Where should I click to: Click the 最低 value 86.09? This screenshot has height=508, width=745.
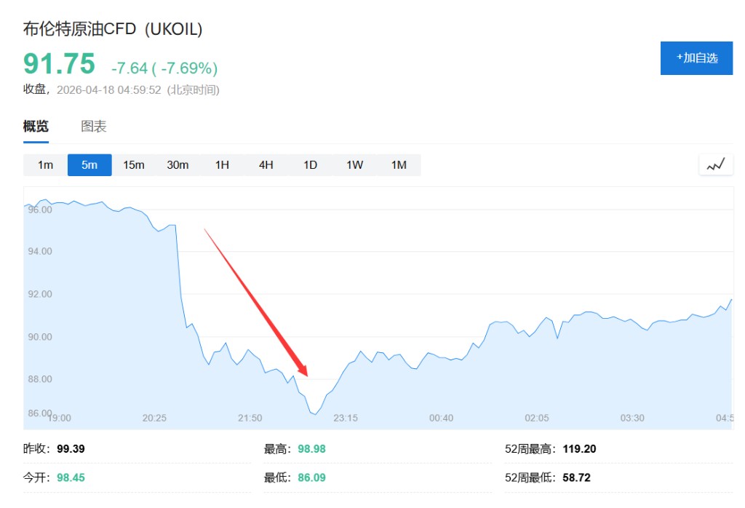(x=311, y=478)
